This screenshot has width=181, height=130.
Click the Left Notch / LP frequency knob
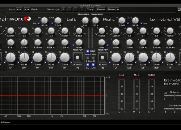[79, 43]
